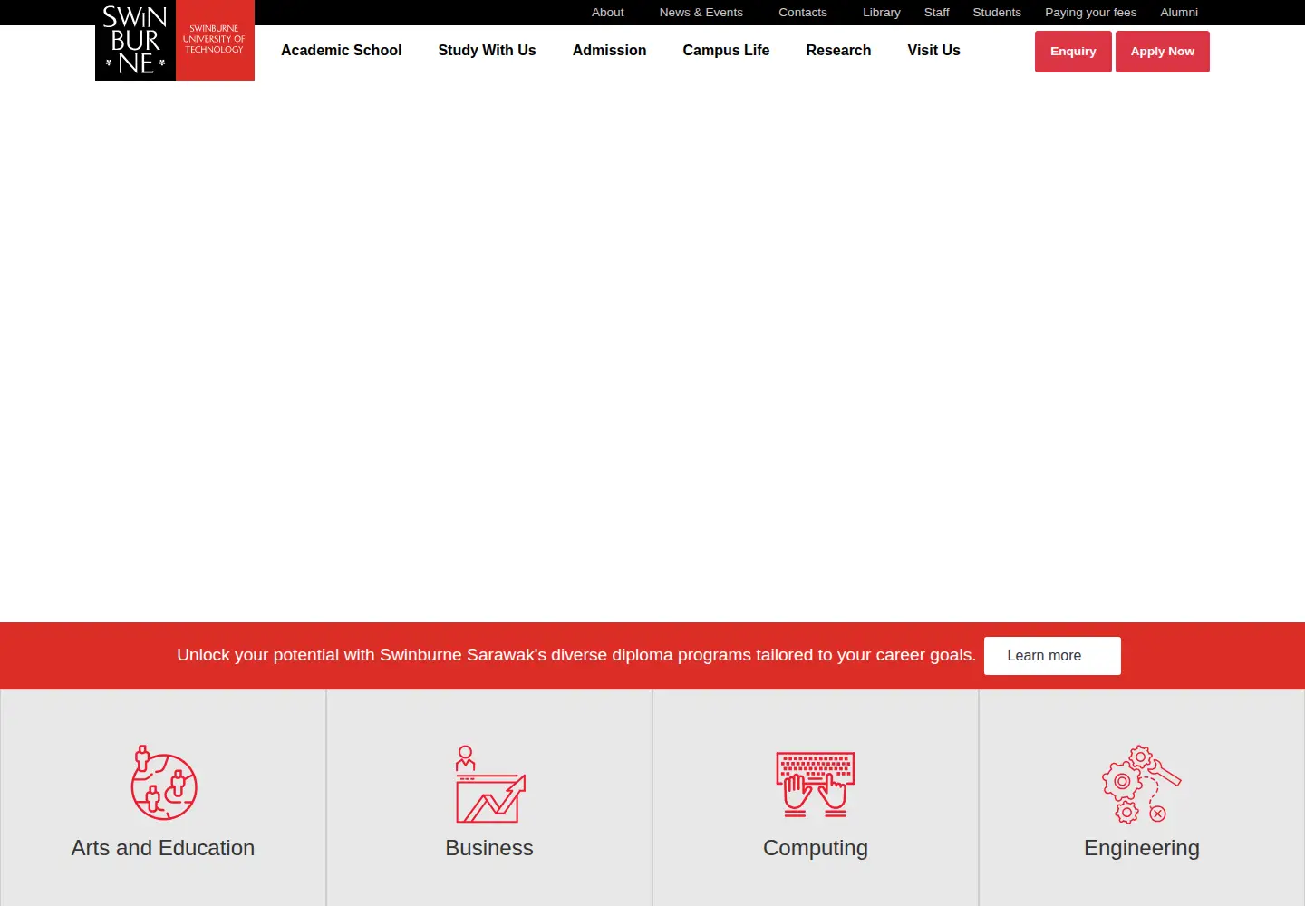The width and height of the screenshot is (1305, 906).
Task: Select the Business growth chart icon
Action: 490,784
